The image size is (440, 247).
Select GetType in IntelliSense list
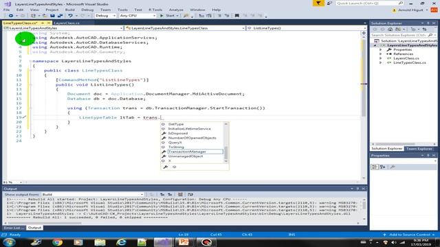pyautogui.click(x=176, y=124)
